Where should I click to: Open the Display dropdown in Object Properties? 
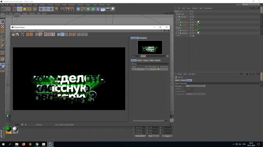tap(196, 86)
